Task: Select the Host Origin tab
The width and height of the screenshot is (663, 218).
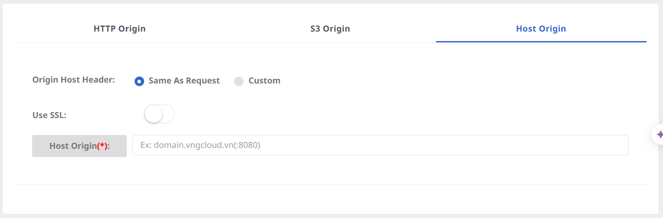Action: pos(541,29)
